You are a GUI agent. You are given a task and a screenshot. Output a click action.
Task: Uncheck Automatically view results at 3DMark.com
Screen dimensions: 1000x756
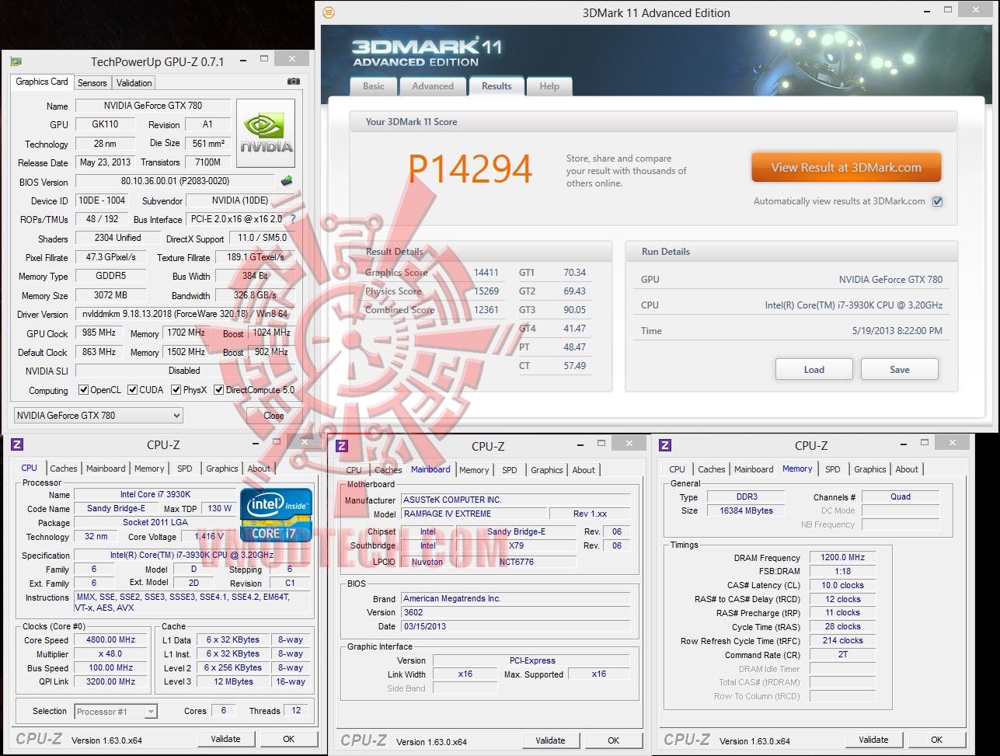coord(937,202)
